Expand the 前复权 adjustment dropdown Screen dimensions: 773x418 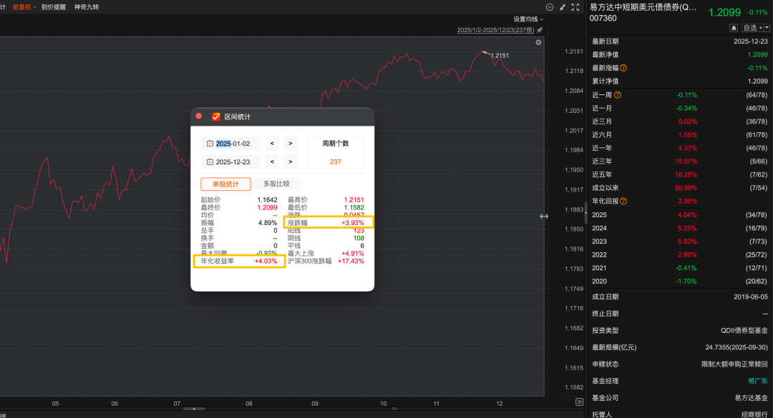click(25, 6)
